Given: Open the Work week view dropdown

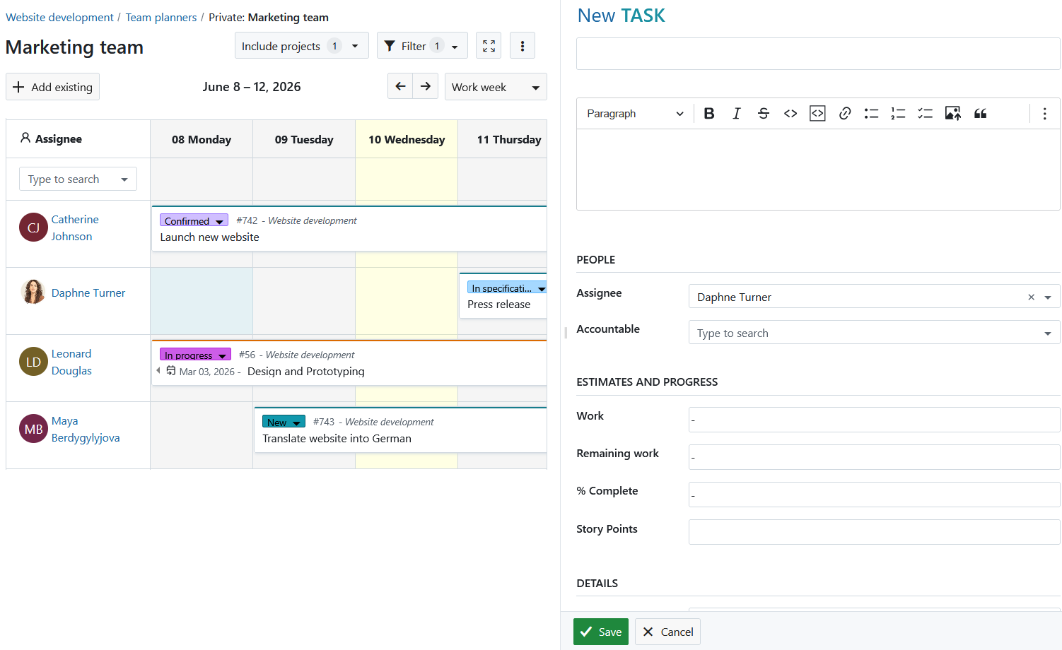Looking at the screenshot, I should [496, 87].
